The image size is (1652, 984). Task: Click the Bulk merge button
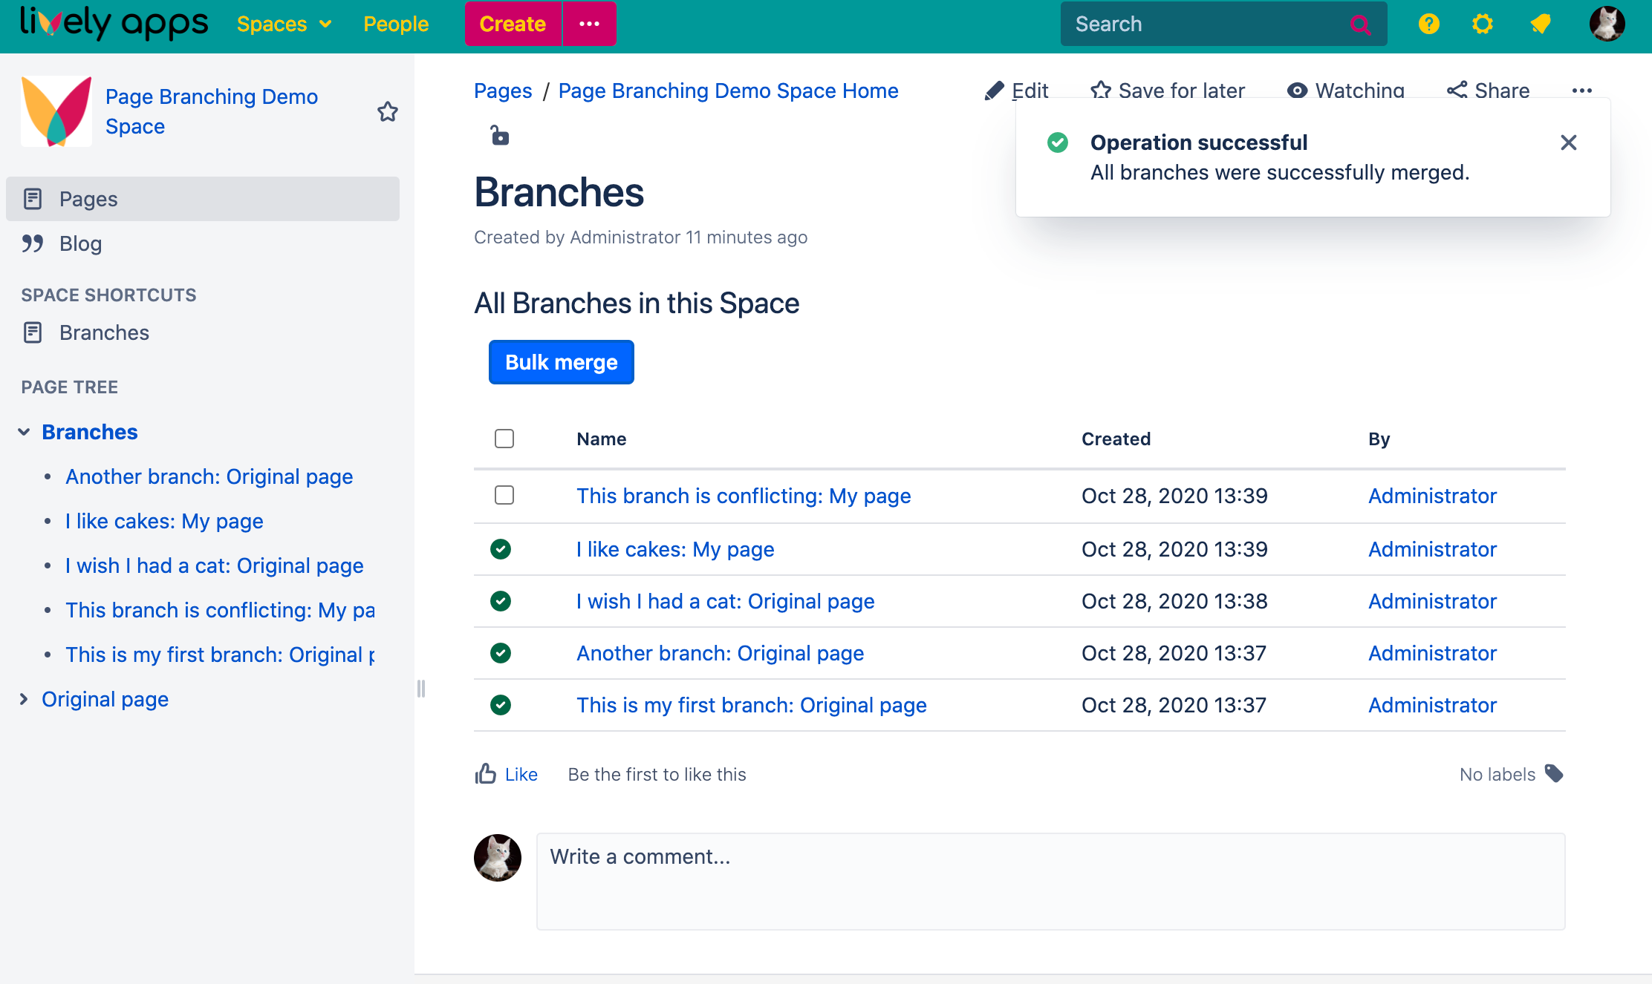(x=562, y=362)
